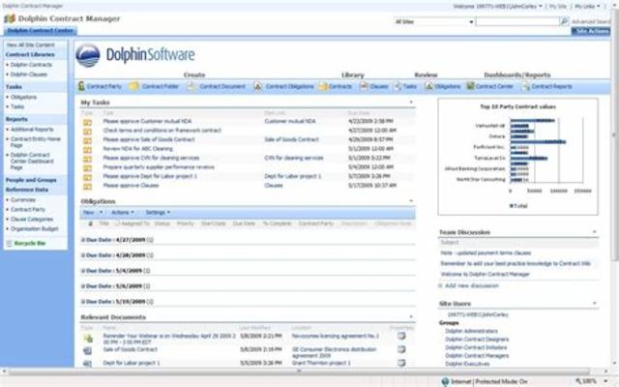Viewport: 619px width, 387px height.
Task: Open Additional Reports link in sidebar
Action: click(x=32, y=130)
